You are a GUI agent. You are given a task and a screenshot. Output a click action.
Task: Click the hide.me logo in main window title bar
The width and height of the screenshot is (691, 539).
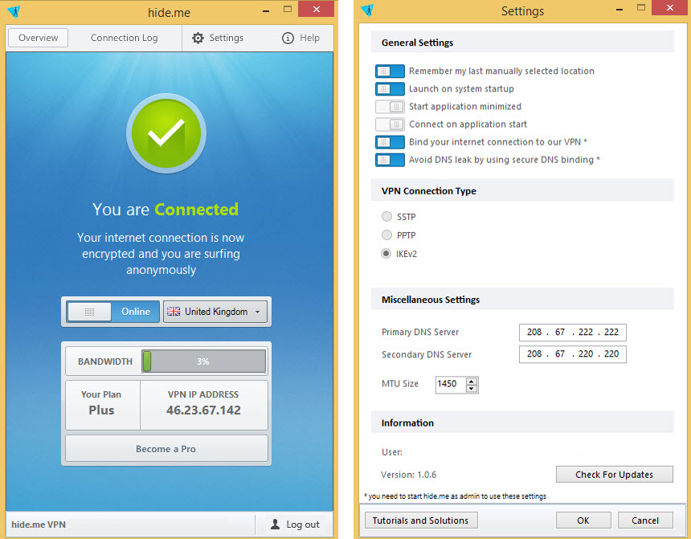tap(14, 11)
